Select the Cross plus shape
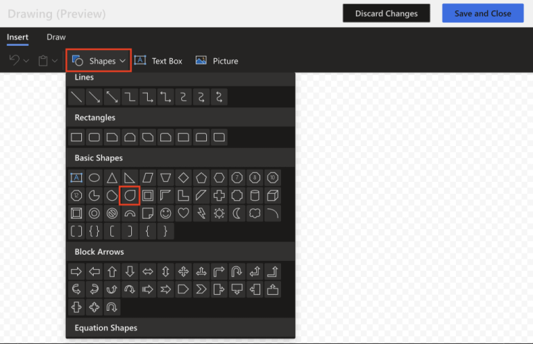Screen dimensions: 533x344 (219, 196)
